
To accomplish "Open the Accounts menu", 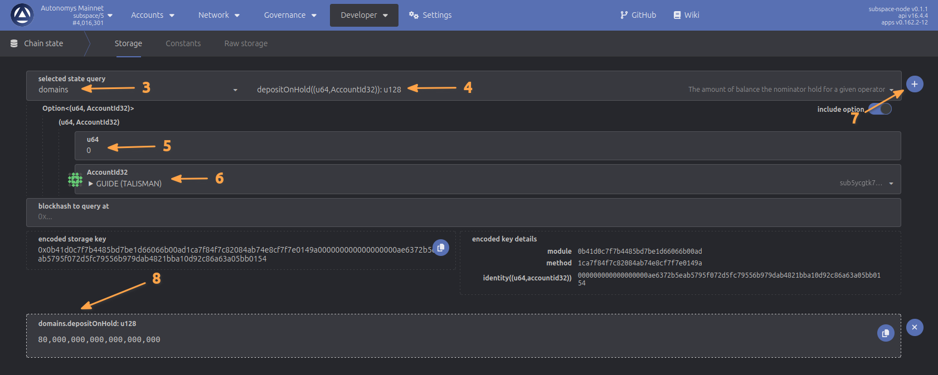I will [x=152, y=15].
